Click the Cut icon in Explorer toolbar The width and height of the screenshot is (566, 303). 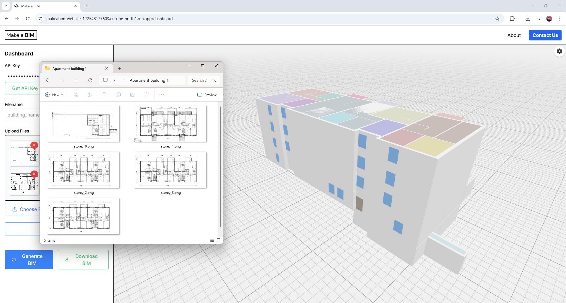click(x=76, y=95)
